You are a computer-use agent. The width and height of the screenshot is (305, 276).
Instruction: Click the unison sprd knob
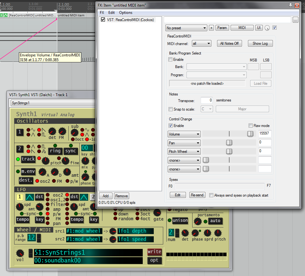[208, 233]
